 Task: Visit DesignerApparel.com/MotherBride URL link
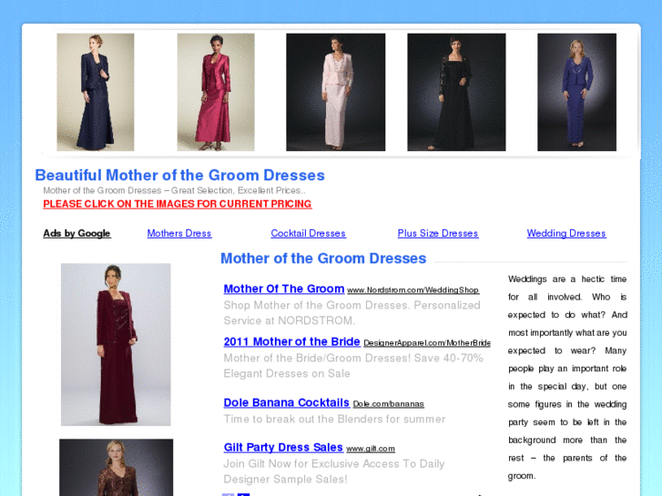tap(427, 343)
